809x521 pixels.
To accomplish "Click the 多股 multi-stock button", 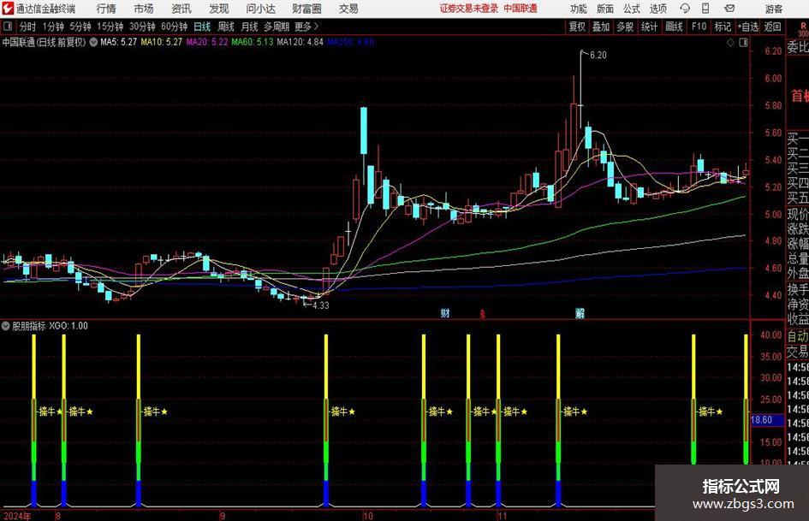I will (x=625, y=27).
